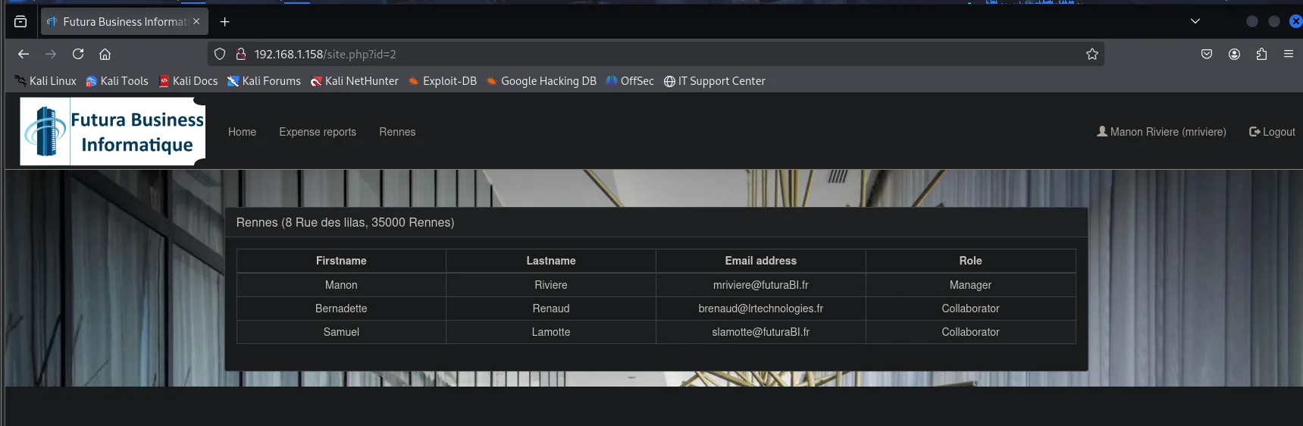Select Bernadette's Collaborator role cell
The image size is (1303, 426).
pyautogui.click(x=970, y=309)
